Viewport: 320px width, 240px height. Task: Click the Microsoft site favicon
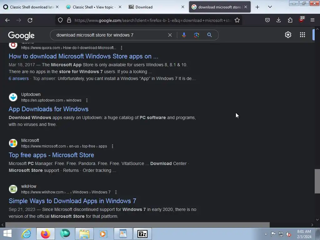pyautogui.click(x=13, y=143)
